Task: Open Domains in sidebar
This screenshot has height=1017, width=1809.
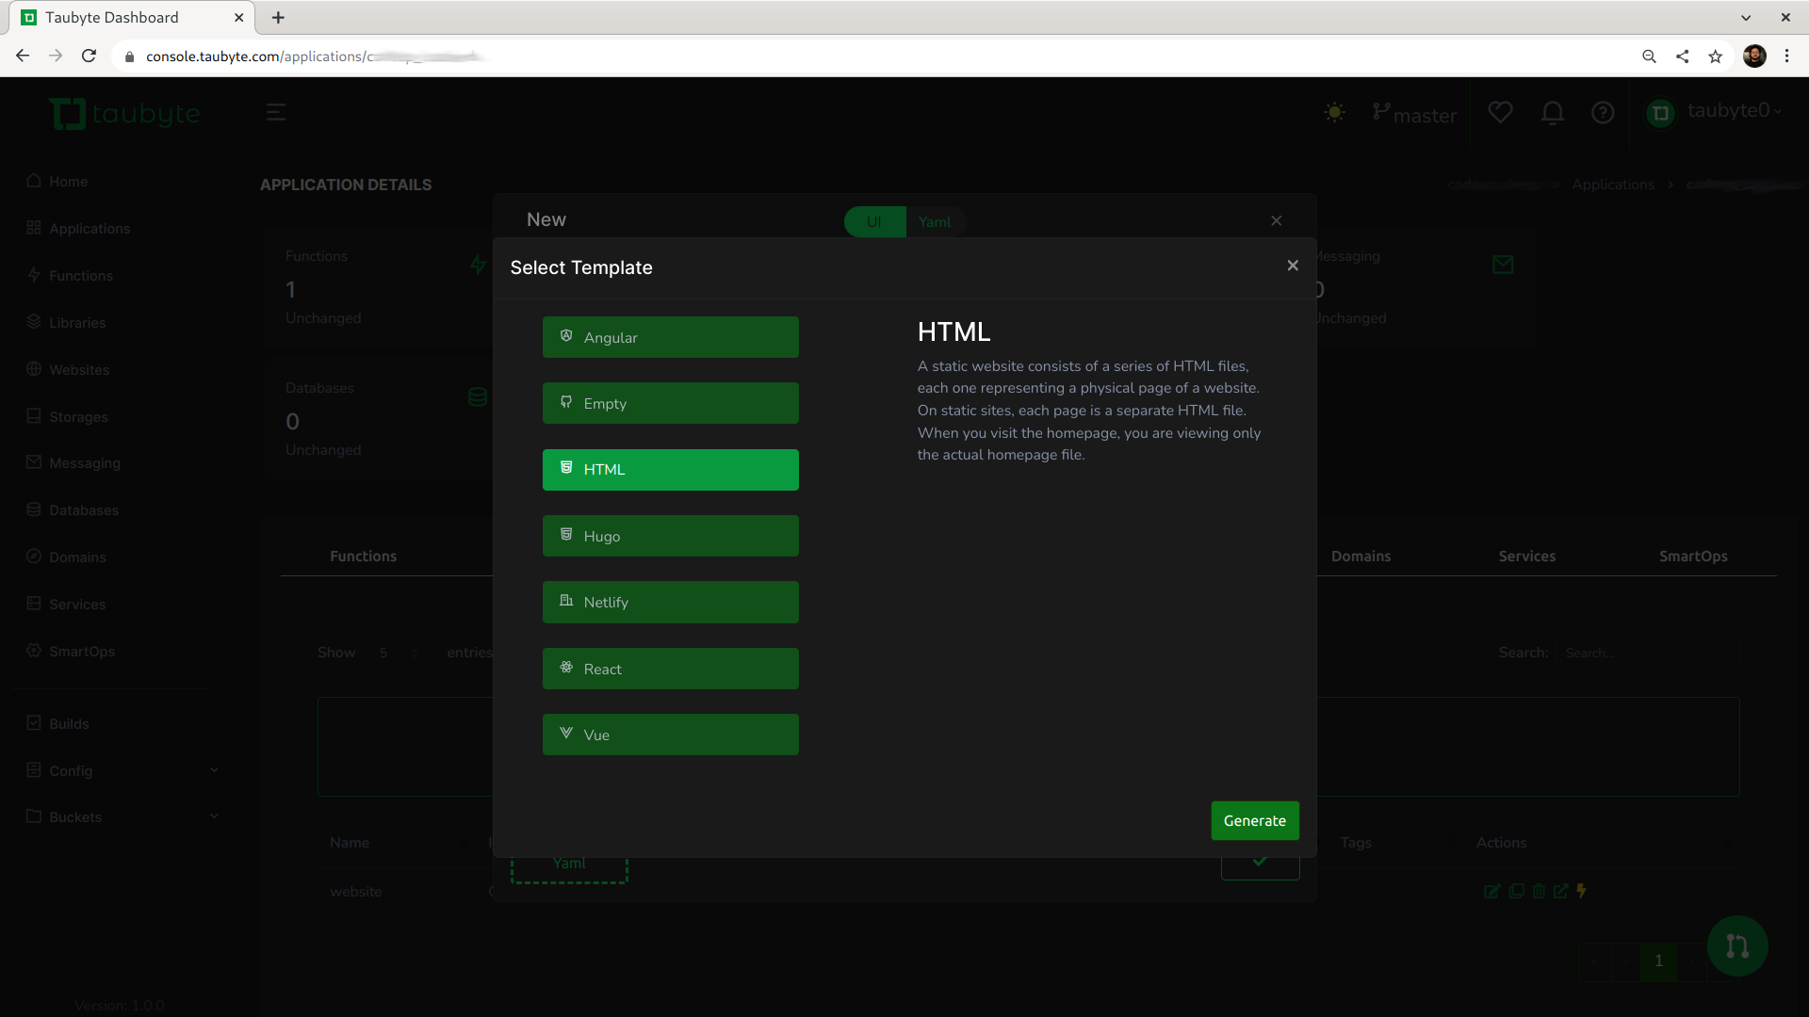Action: 66,557
